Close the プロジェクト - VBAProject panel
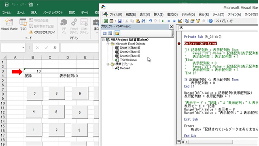The width and height of the screenshot is (259, 146). [172, 27]
